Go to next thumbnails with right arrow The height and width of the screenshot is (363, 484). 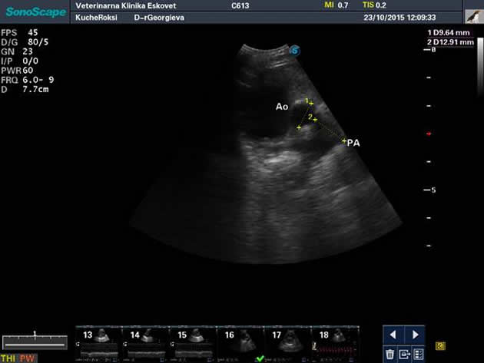(x=415, y=335)
